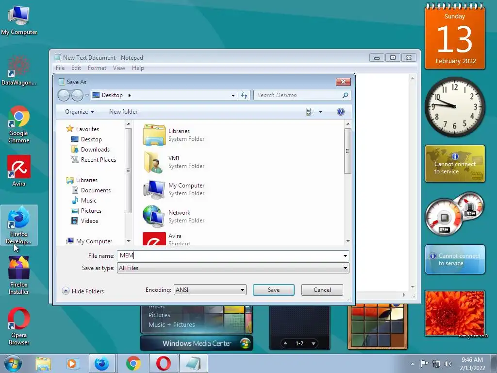Show hidden tray icons arrow
Screen dimensions: 497x373
413,364
